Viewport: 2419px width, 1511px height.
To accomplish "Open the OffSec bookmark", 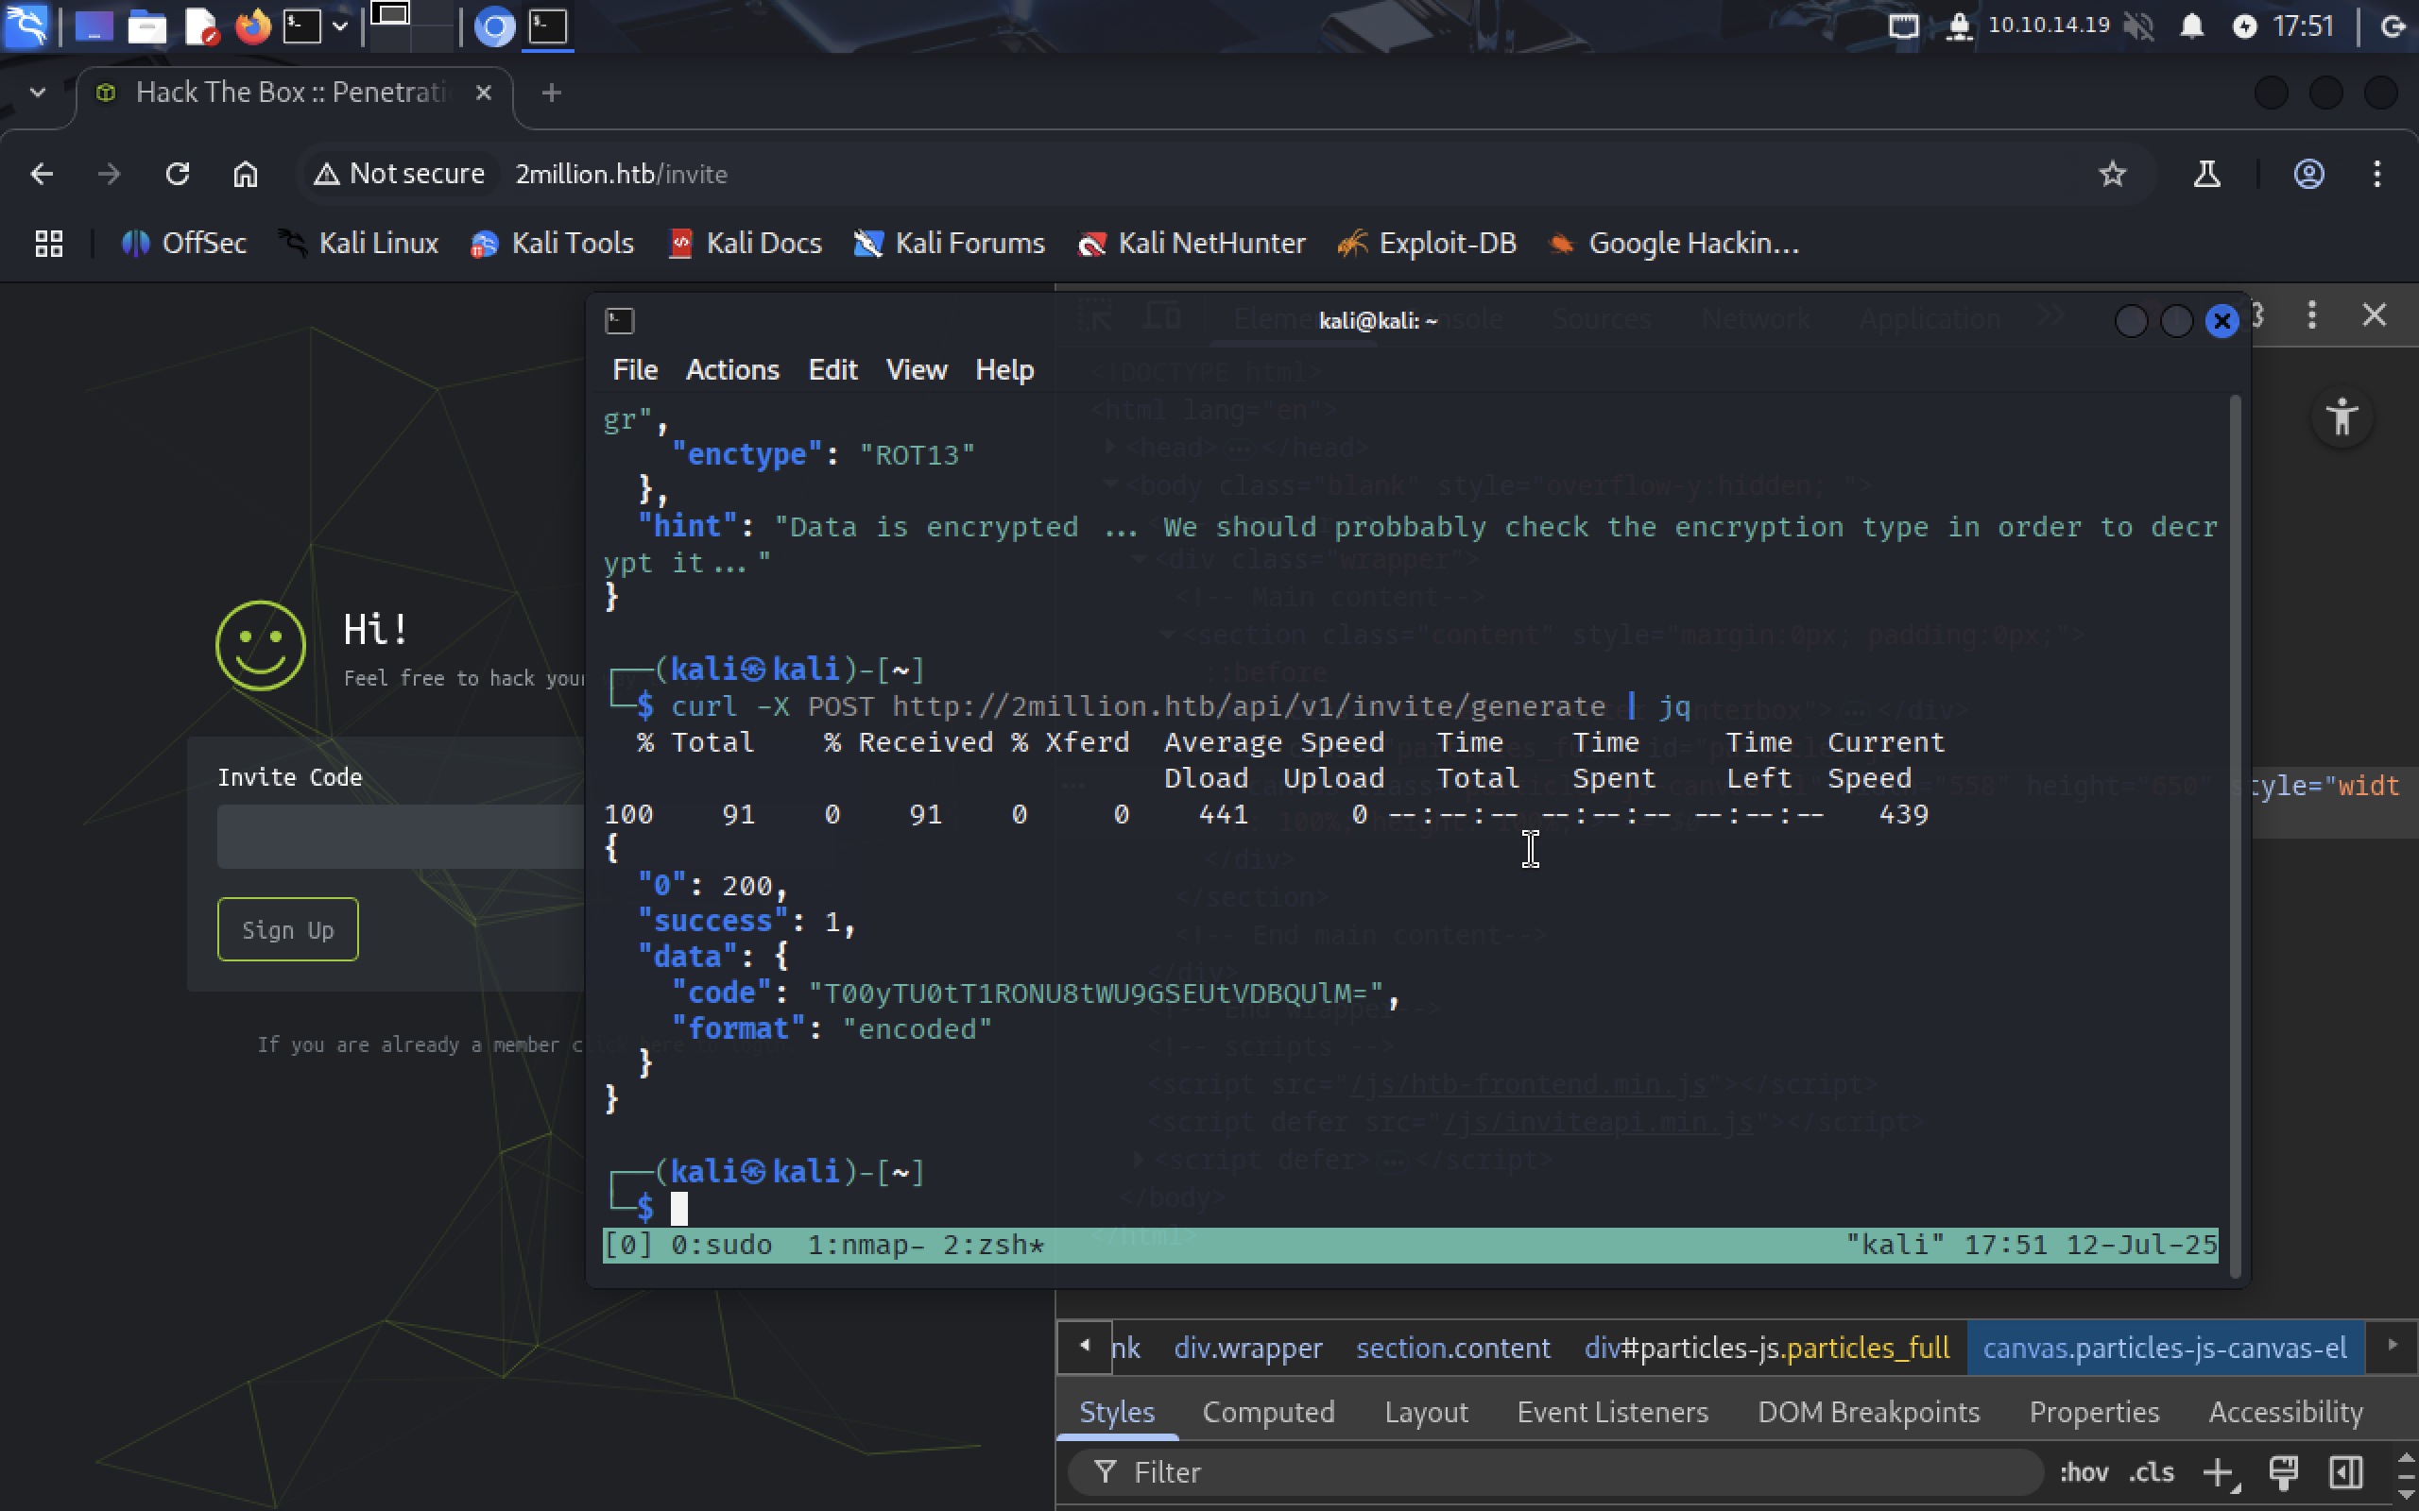I will click(184, 243).
